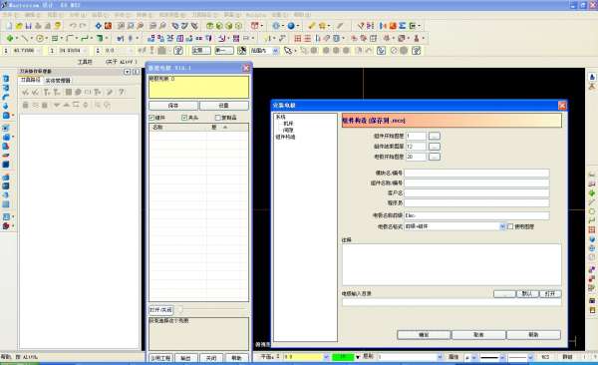598x365 pixels.
Task: Click the open folder toolbar icon
Action: click(19, 26)
